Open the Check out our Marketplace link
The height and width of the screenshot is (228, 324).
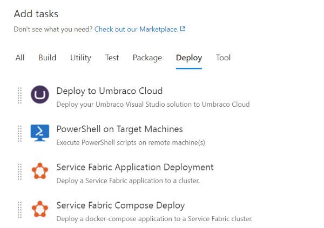point(137,29)
